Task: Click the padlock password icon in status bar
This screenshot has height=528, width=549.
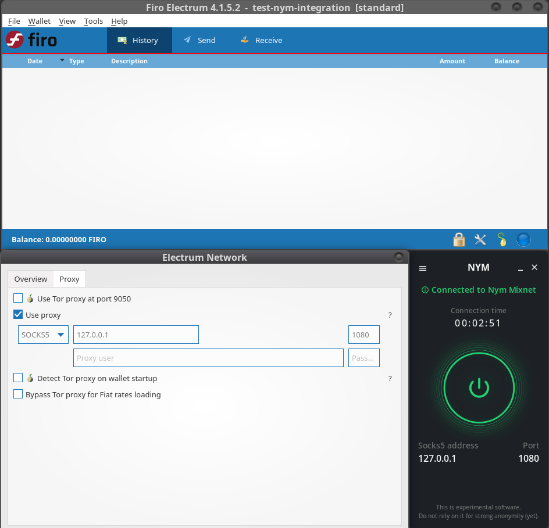Action: [459, 240]
